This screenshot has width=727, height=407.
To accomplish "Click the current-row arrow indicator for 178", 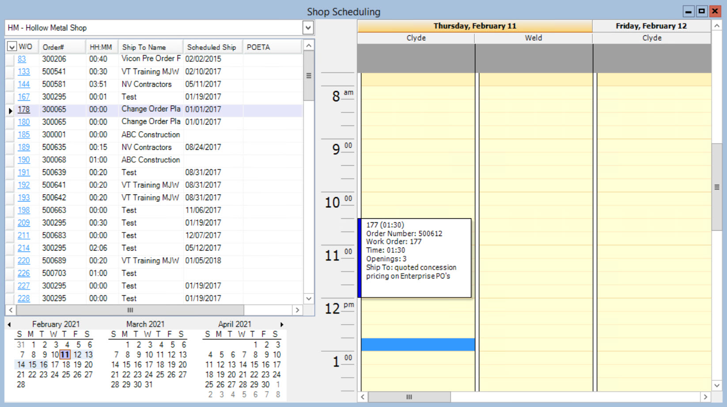I will point(10,110).
